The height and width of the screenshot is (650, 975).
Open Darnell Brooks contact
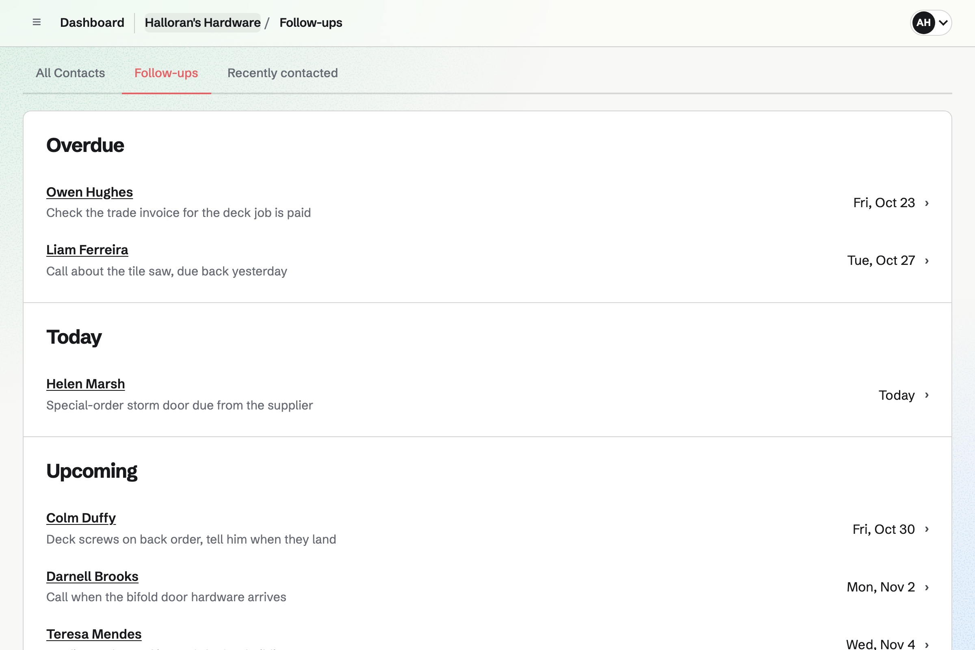[93, 576]
